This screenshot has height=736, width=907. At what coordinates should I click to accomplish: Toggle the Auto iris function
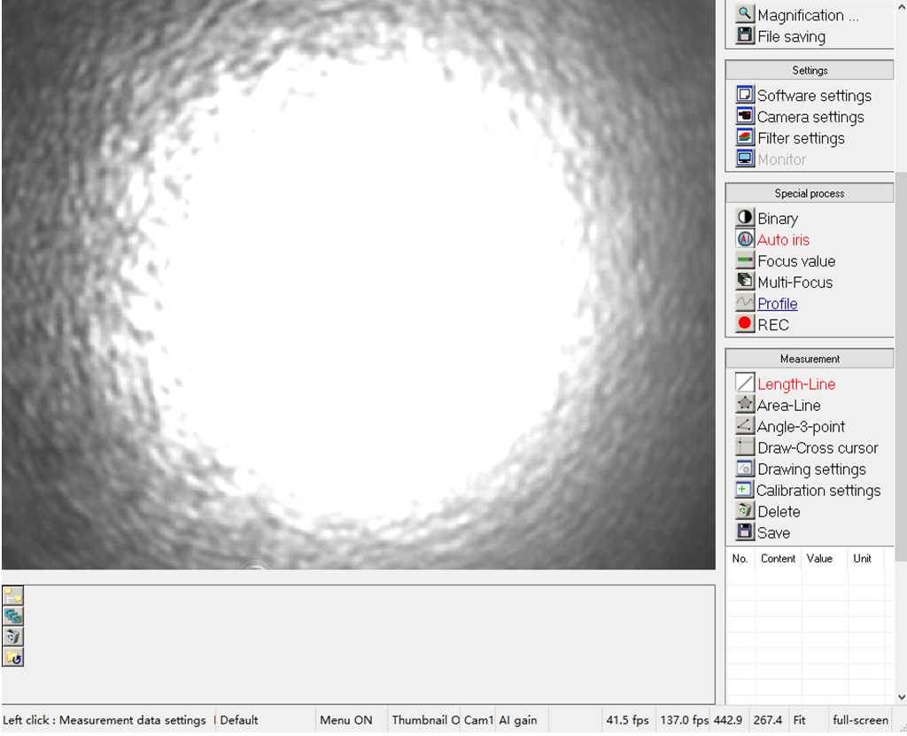pyautogui.click(x=783, y=240)
